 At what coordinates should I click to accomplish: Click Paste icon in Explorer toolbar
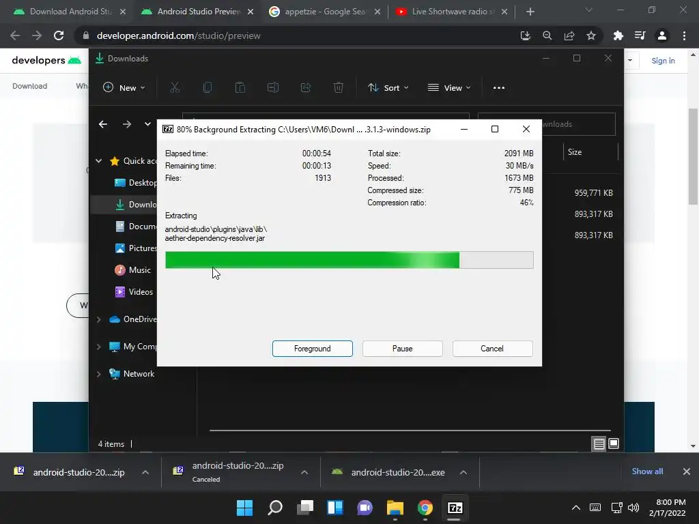[240, 88]
